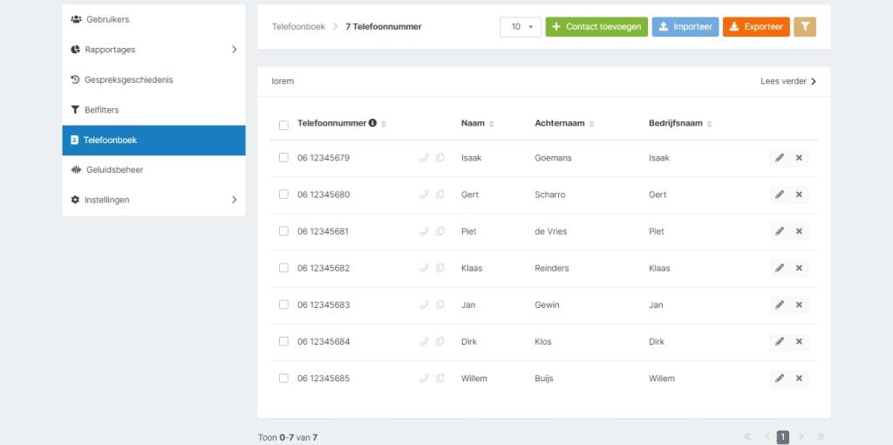Click the info icon beside Telefoonnummer header
The image size is (893, 445).
[x=372, y=123]
